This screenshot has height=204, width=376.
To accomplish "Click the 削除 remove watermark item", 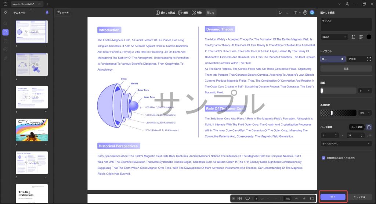I will 197,12.
